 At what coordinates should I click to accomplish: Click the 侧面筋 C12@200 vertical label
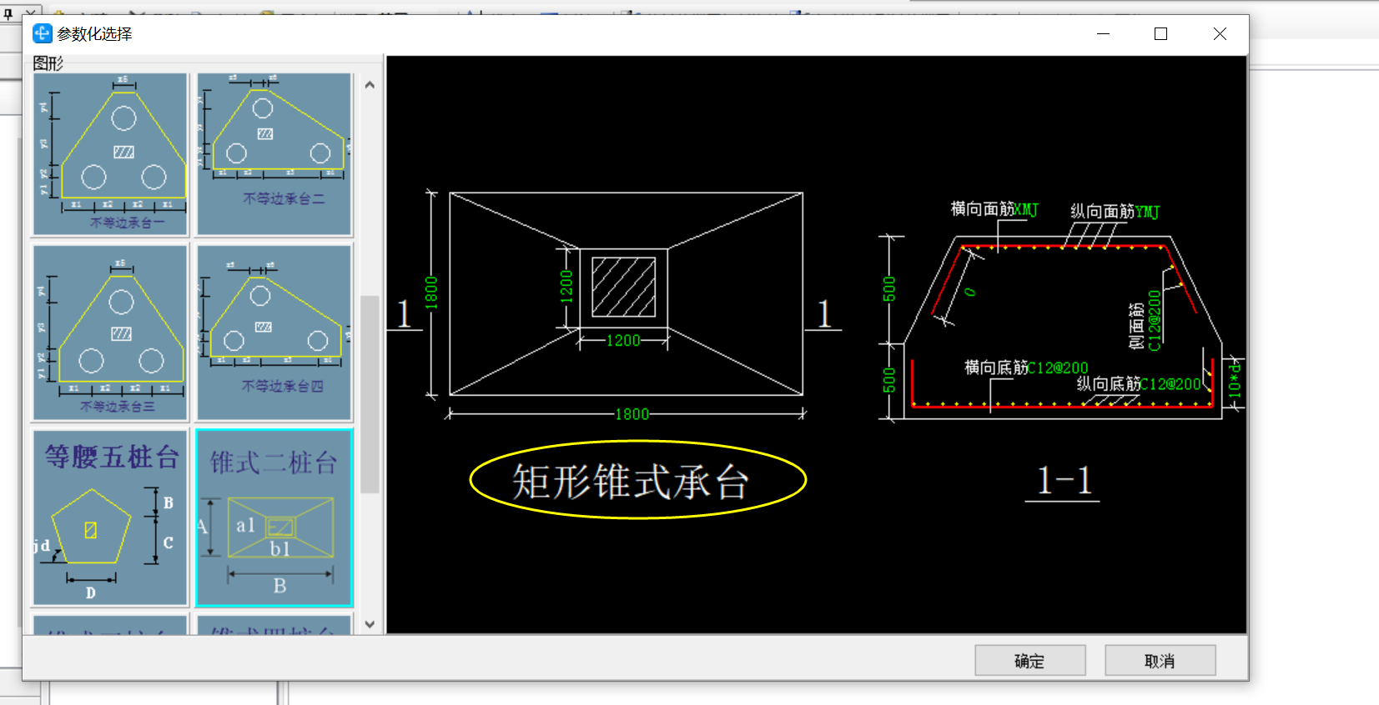1145,321
